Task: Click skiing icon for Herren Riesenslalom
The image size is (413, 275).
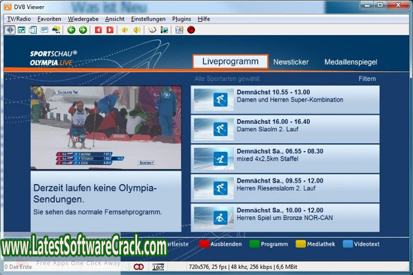Action: [220, 188]
